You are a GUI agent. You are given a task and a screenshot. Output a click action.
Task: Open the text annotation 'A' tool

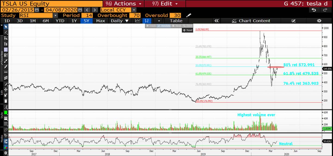[x=6, y=107]
